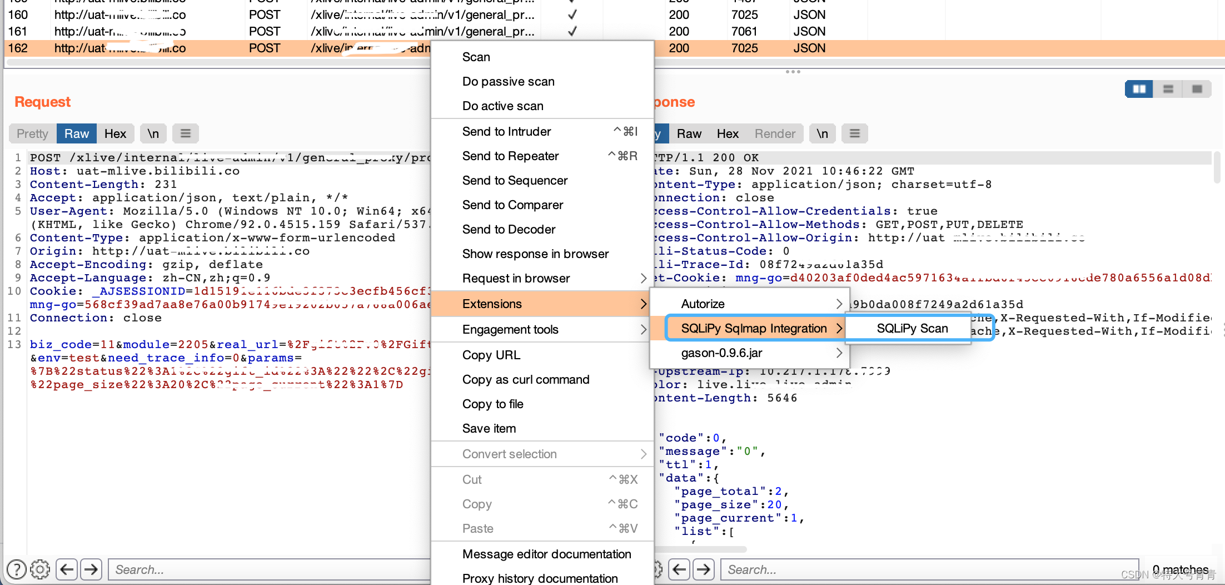Open the Request panel hamburger options menu
The height and width of the screenshot is (585, 1225).
pyautogui.click(x=186, y=133)
